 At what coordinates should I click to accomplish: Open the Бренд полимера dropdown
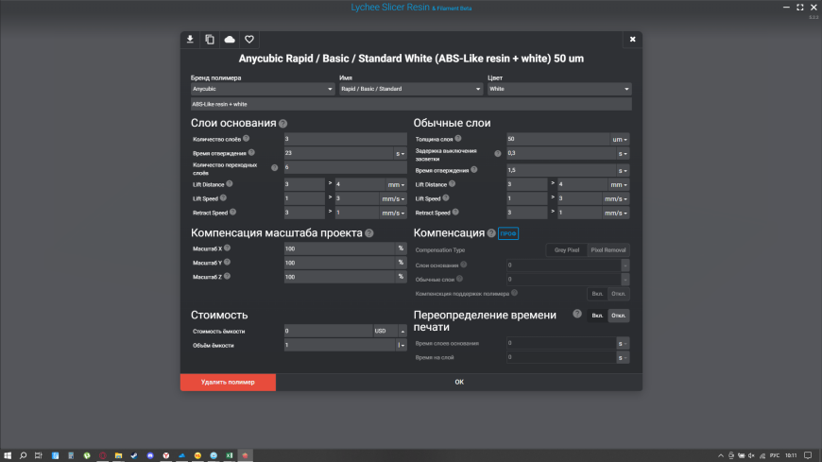[263, 89]
